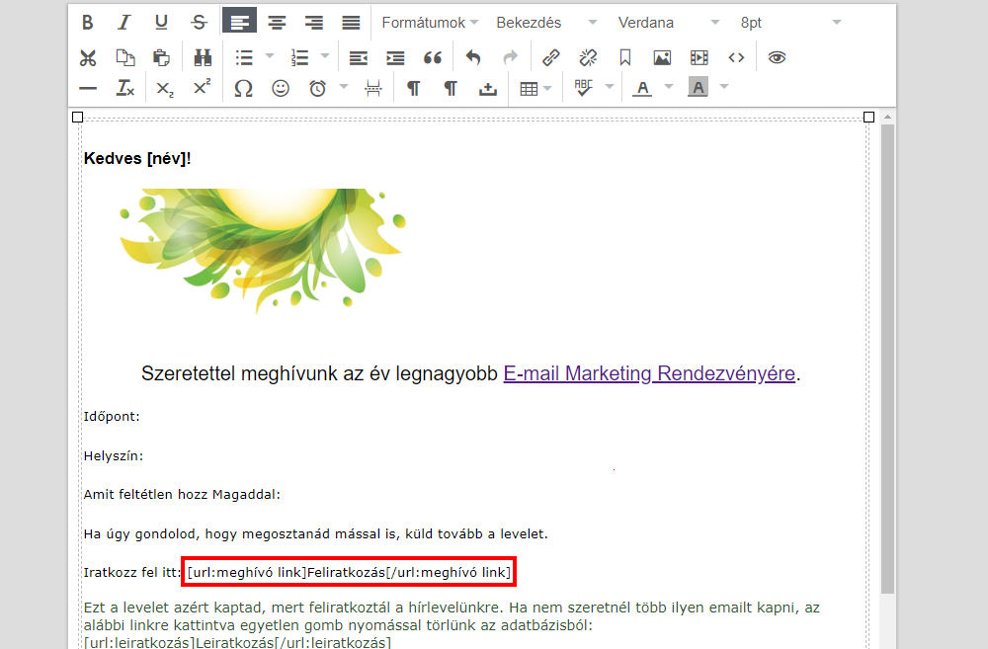This screenshot has width=988, height=649.
Task: Paste clipboard content
Action: 161,58
